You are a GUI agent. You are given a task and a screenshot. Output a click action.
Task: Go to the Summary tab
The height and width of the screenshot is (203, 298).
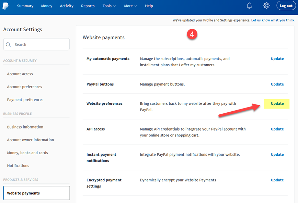click(x=25, y=6)
